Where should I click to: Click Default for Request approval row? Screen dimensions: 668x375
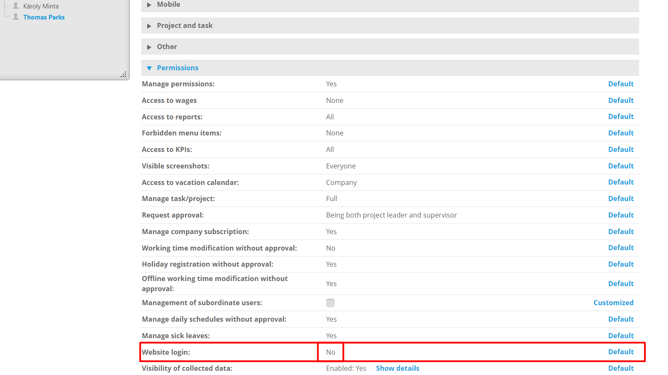click(620, 215)
